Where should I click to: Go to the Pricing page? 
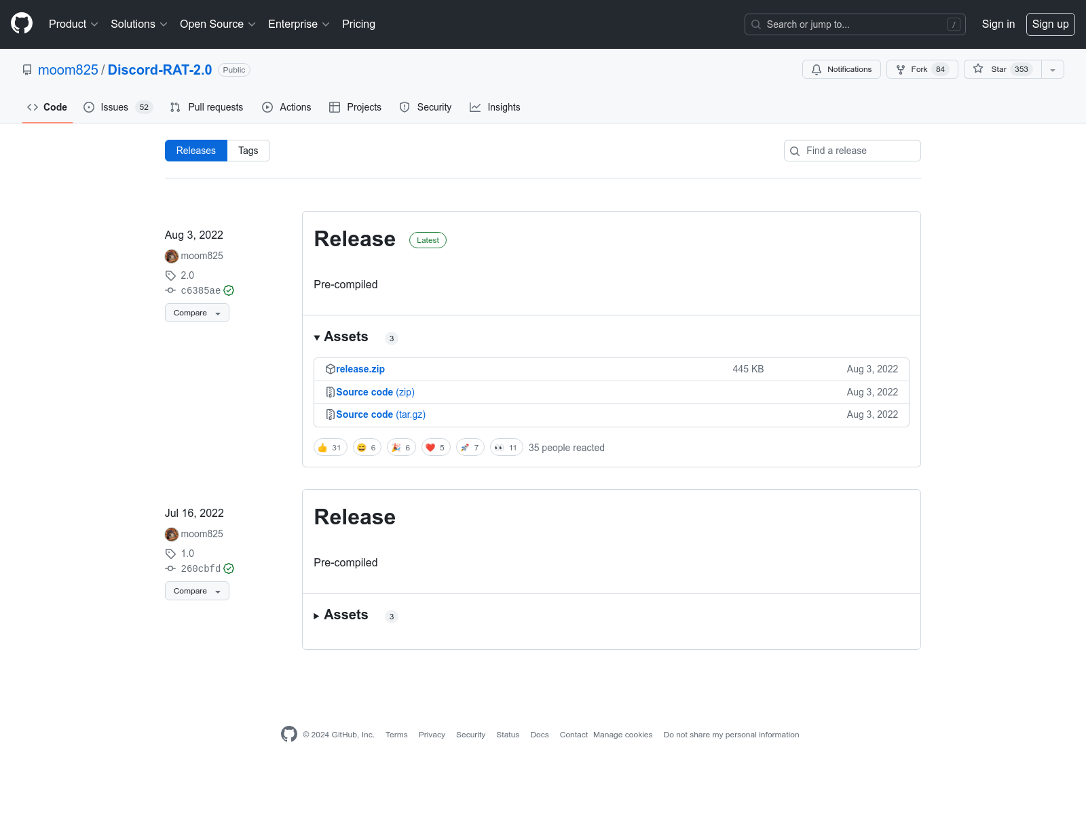pos(358,24)
